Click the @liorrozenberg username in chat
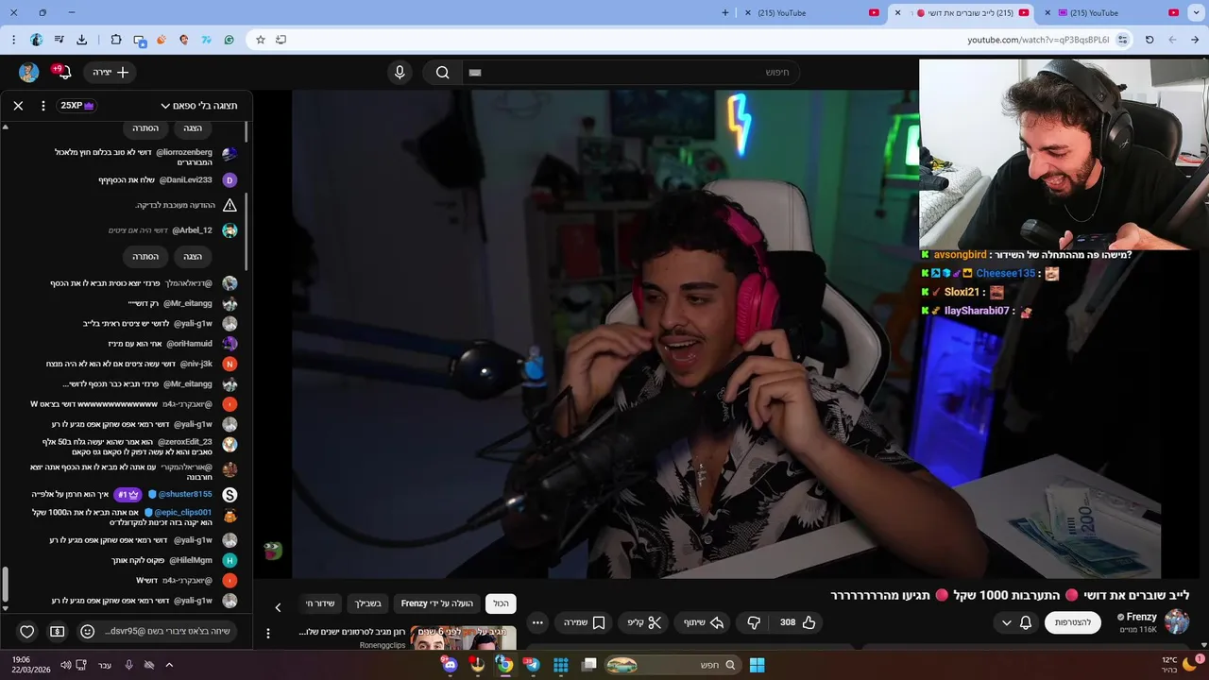Screen dimensions: 1209x680 [184, 152]
